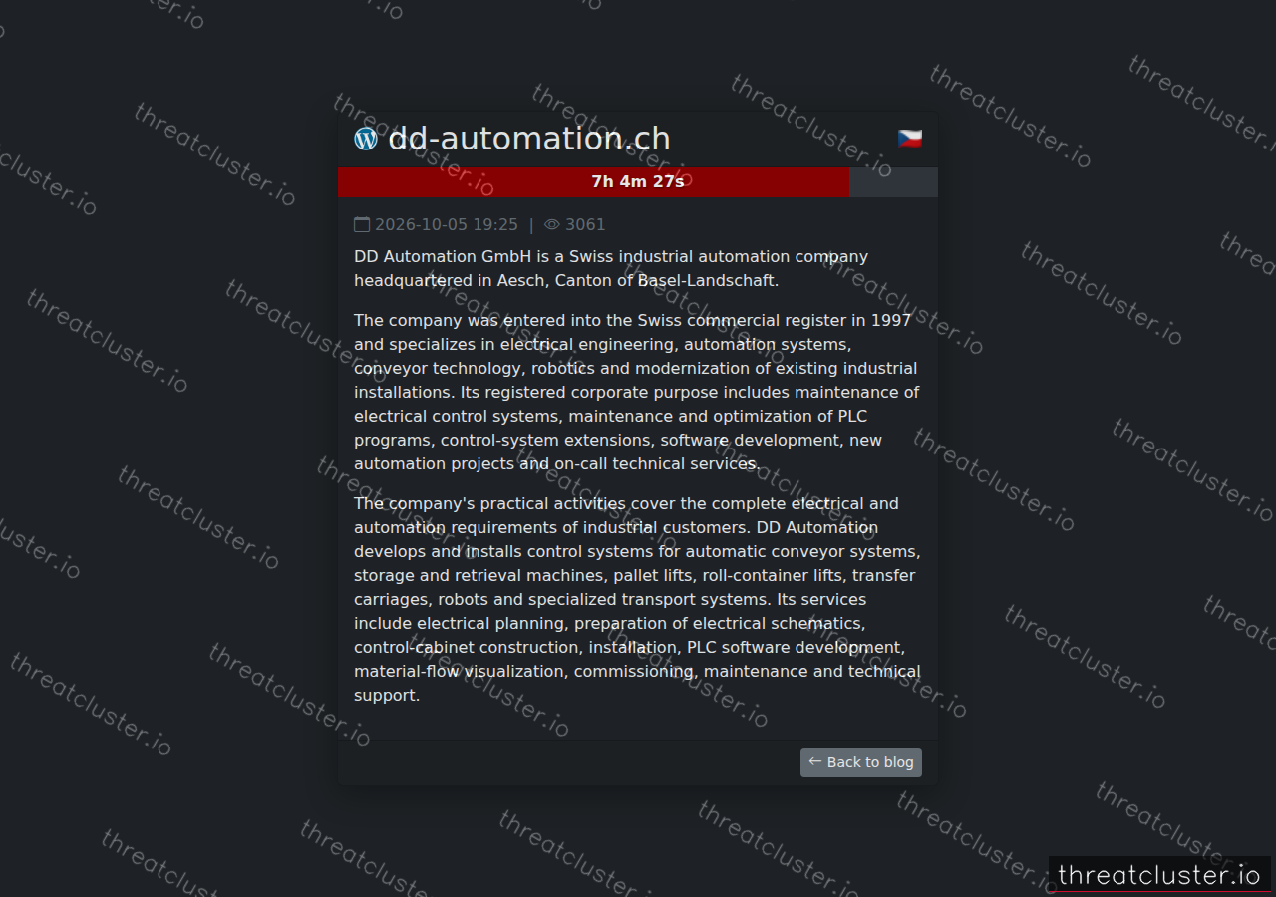Click the calendar icon beside the date
Viewport: 1276px width, 897px height.
click(x=362, y=225)
